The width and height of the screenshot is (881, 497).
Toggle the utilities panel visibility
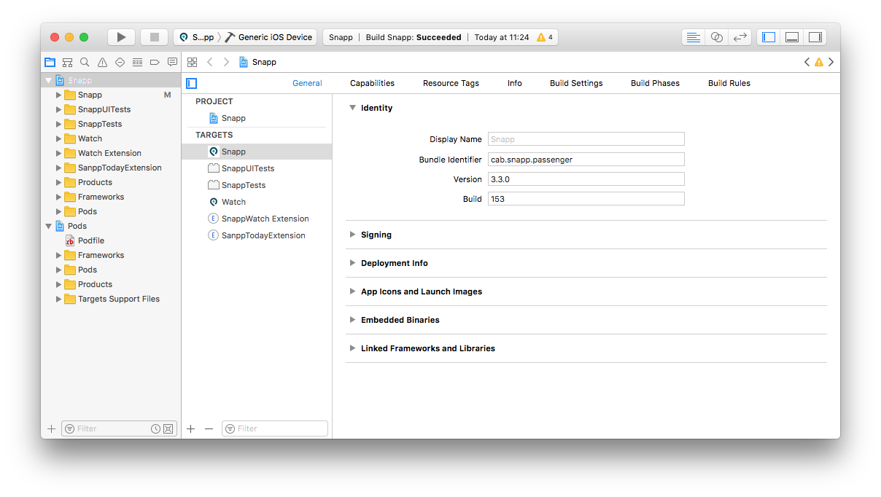pyautogui.click(x=815, y=37)
